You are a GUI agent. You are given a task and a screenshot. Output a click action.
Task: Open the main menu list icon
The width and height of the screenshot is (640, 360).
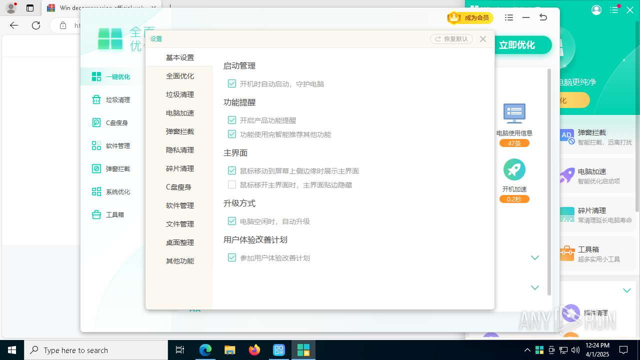(509, 17)
